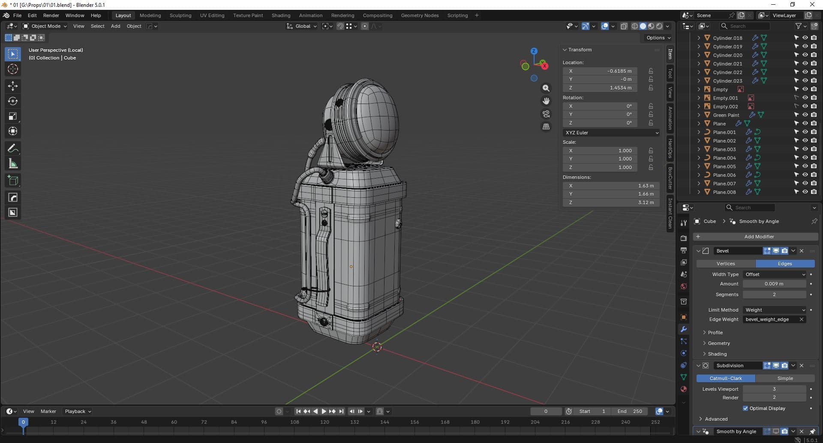Expand the Profile section of Bevel
This screenshot has height=443, width=823.
click(x=715, y=333)
